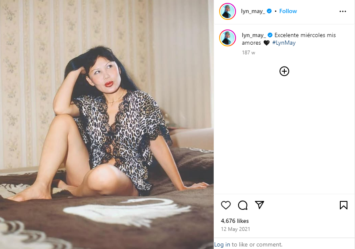Image resolution: width=355 pixels, height=249 pixels.
Task: Click the Follow link
Action: pos(288,11)
